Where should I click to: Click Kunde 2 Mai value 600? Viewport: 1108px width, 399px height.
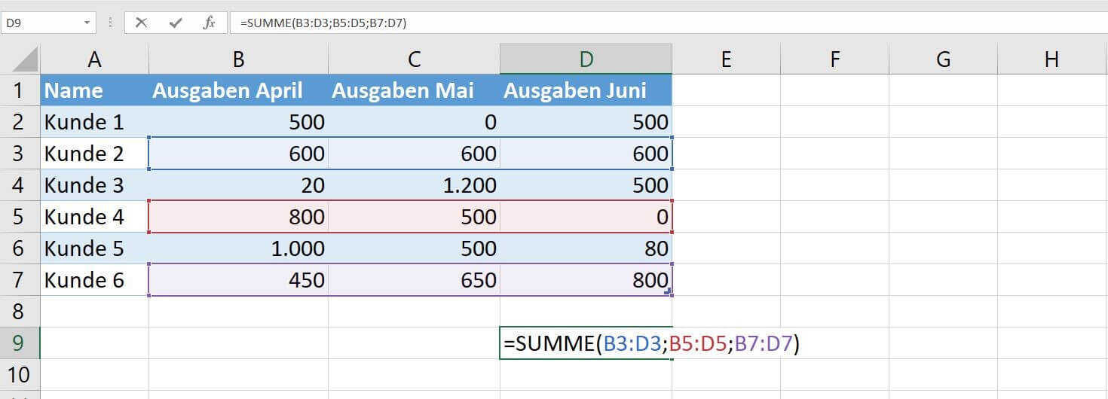click(414, 154)
